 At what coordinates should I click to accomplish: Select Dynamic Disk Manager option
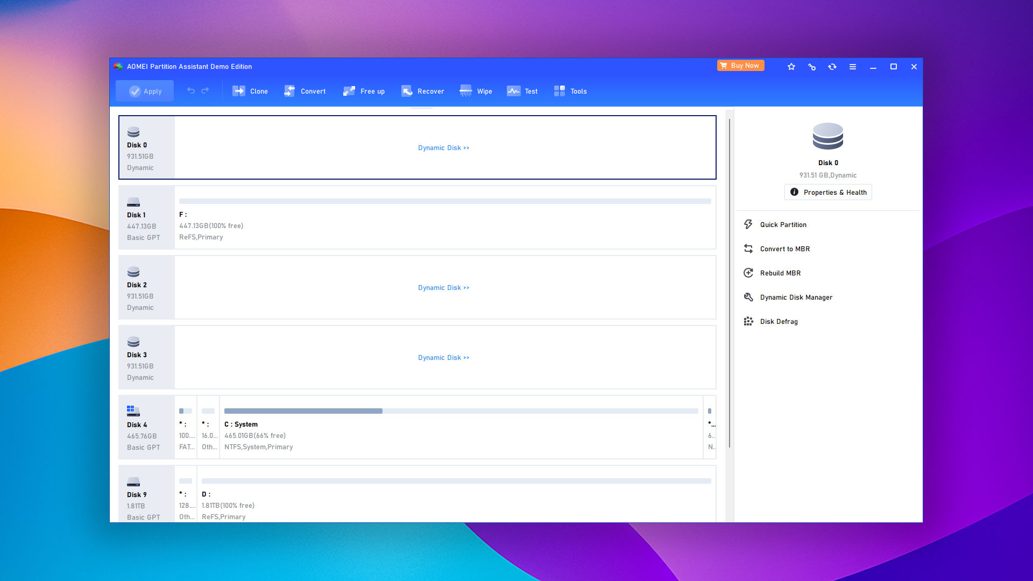(796, 297)
